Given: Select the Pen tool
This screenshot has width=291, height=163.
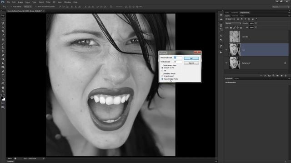Looking at the screenshot, I should 3,72.
